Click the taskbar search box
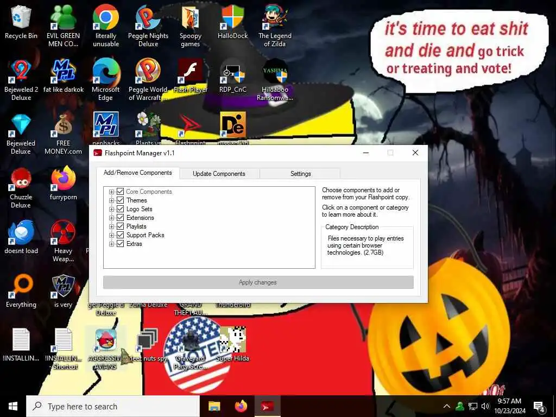The height and width of the screenshot is (417, 556). click(x=113, y=406)
